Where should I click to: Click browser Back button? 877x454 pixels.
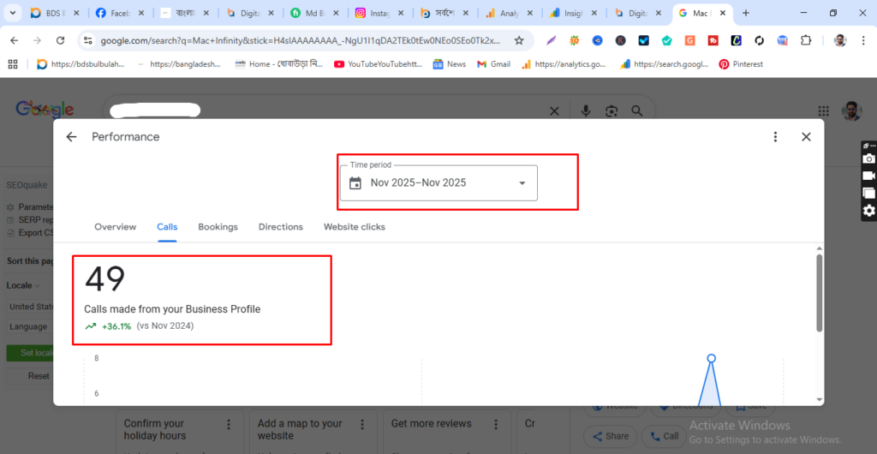click(x=15, y=40)
